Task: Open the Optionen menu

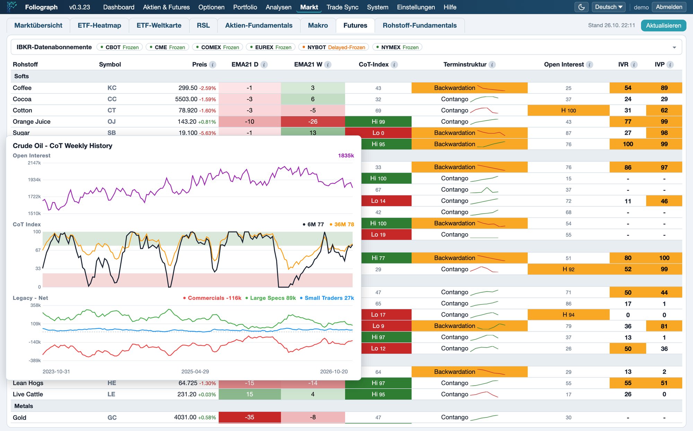Action: (x=211, y=7)
